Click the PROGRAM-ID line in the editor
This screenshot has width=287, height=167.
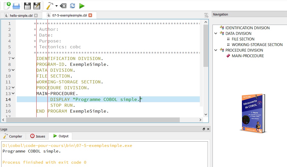tap(72, 64)
